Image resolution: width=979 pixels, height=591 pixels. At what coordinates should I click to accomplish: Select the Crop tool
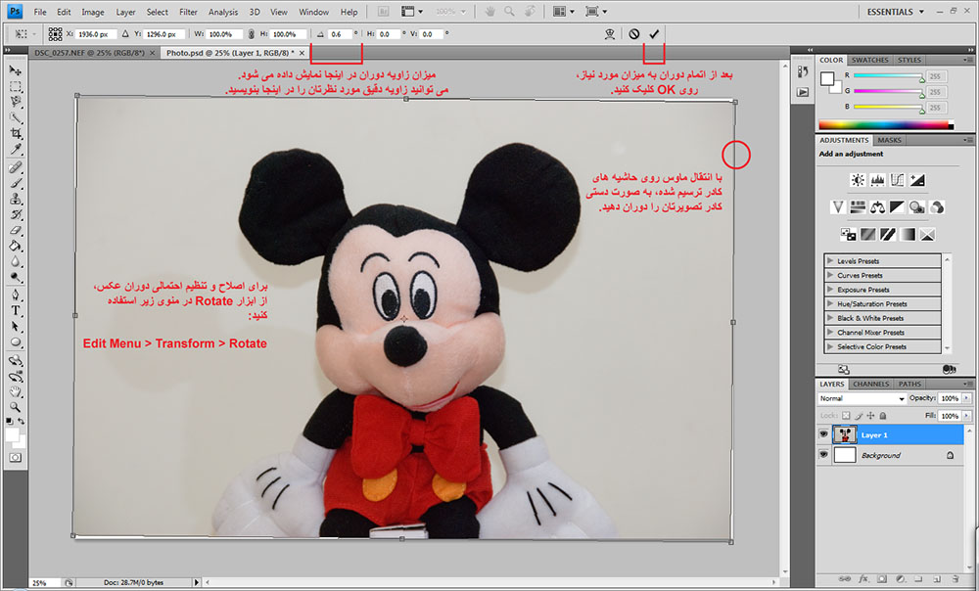[15, 133]
